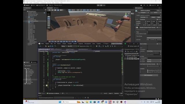Open Проект menu in Visual Studio

coord(59,44)
